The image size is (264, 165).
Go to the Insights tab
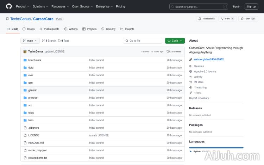pyautogui.click(x=127, y=29)
